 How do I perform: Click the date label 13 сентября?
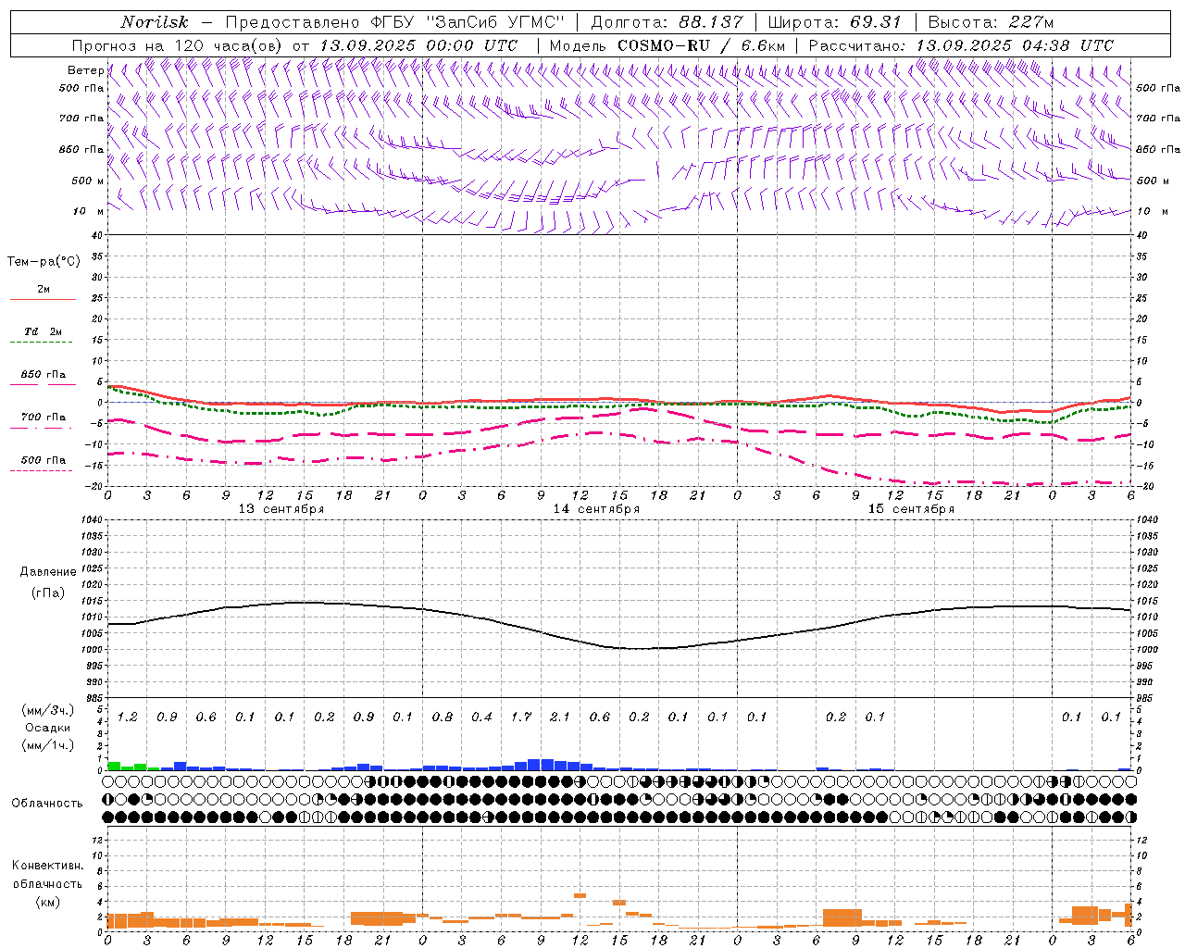point(281,509)
